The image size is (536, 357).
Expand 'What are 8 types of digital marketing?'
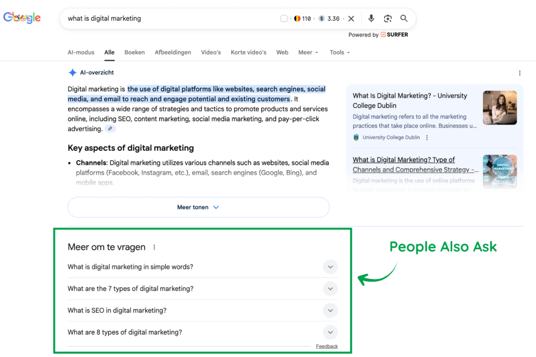click(x=330, y=332)
